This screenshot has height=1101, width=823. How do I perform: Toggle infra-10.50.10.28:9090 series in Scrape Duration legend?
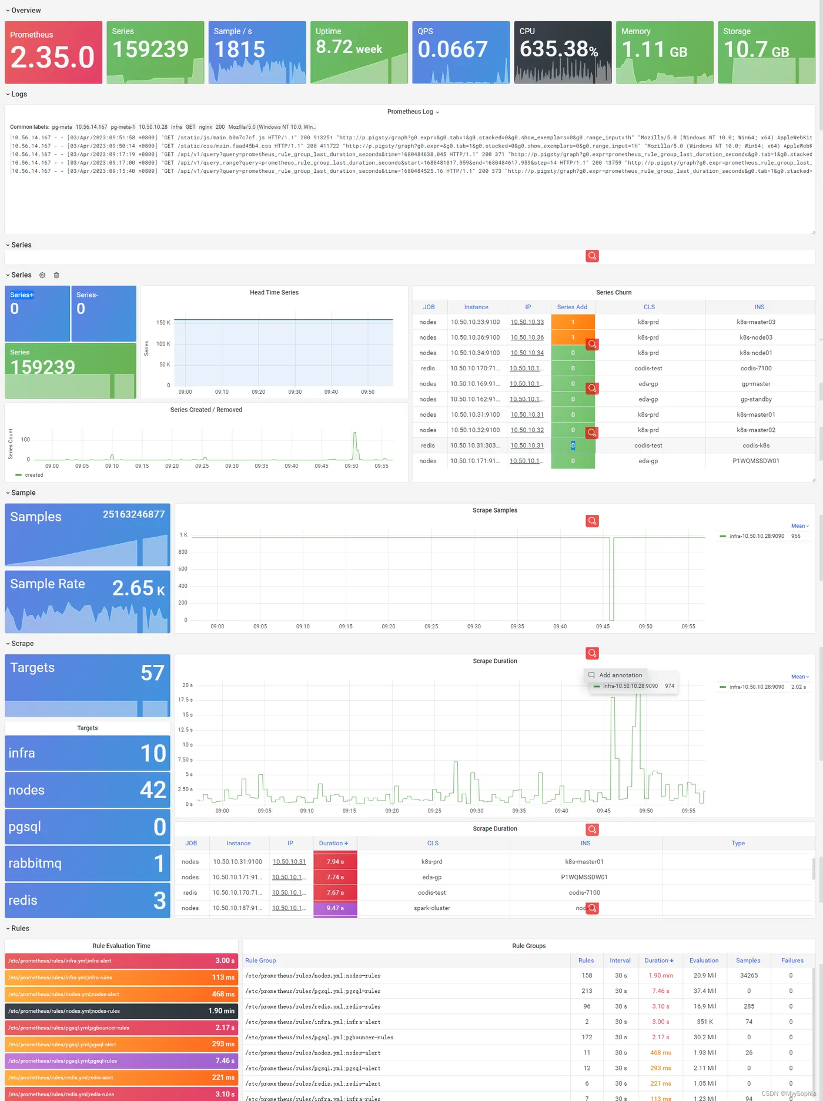pyautogui.click(x=757, y=687)
